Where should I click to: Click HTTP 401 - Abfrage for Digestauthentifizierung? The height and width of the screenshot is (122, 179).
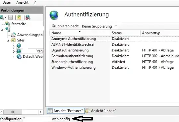[x=158, y=50]
